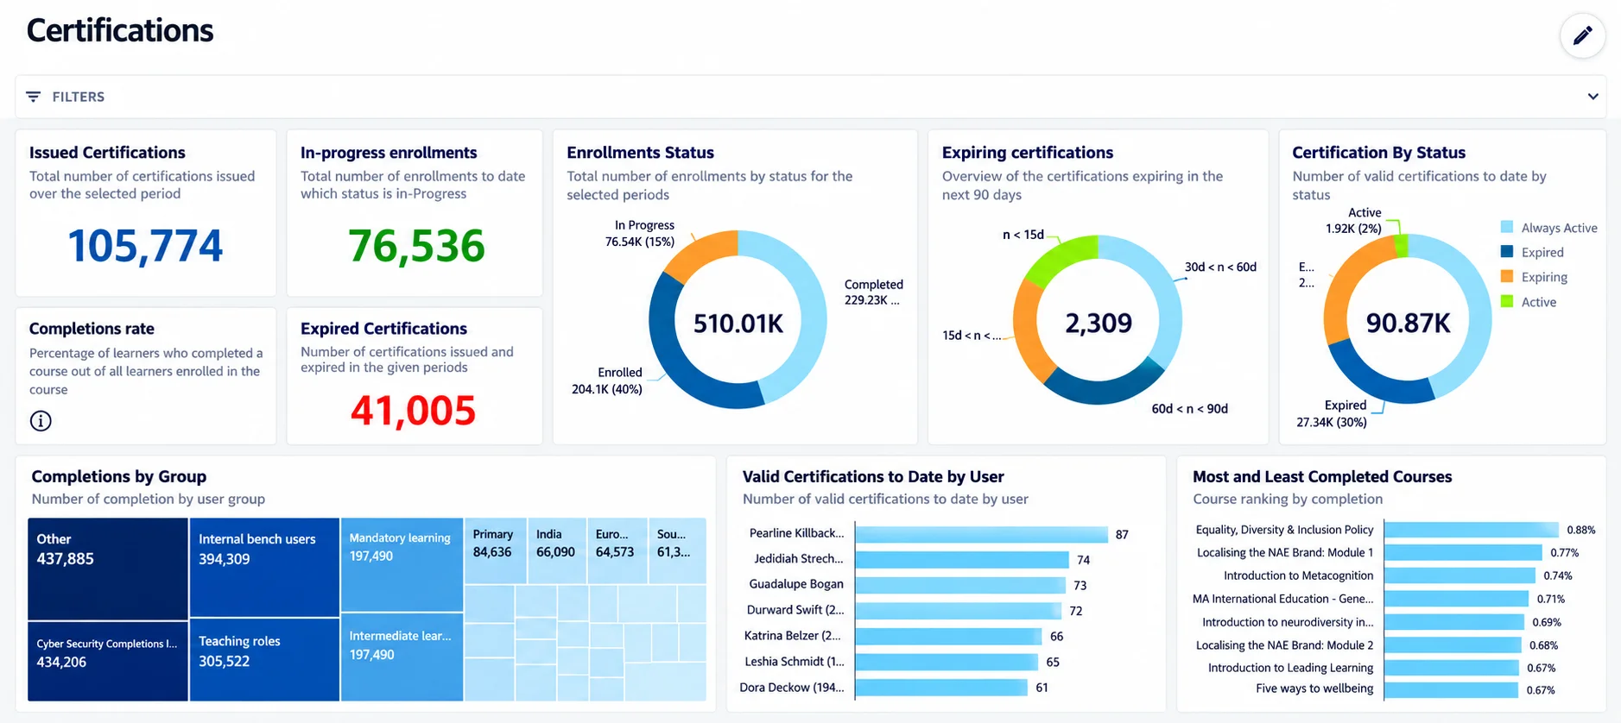Select the Other 437,885 treemap tile
The height and width of the screenshot is (723, 1621).
point(108,569)
